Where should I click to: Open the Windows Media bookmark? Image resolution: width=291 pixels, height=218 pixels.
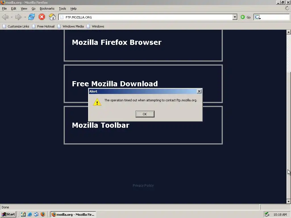point(70,26)
